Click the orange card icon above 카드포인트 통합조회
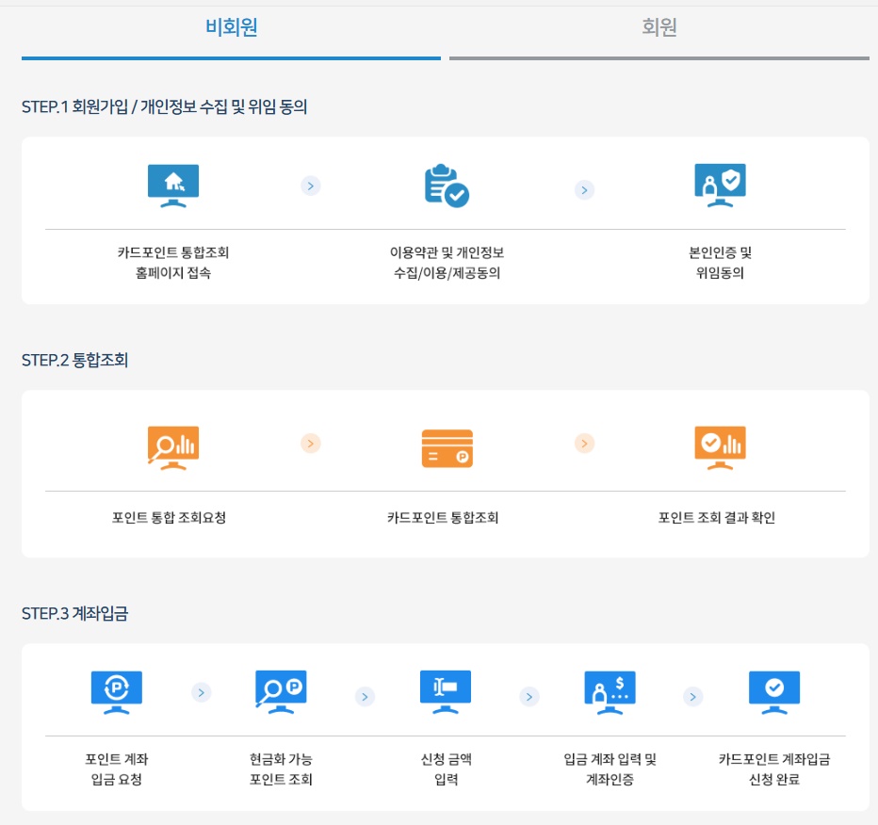Image resolution: width=878 pixels, height=825 pixels. pos(447,448)
